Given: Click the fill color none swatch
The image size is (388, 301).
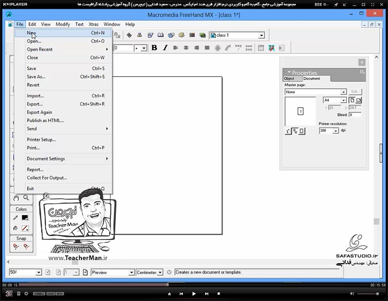Looking at the screenshot, I should tap(25, 228).
